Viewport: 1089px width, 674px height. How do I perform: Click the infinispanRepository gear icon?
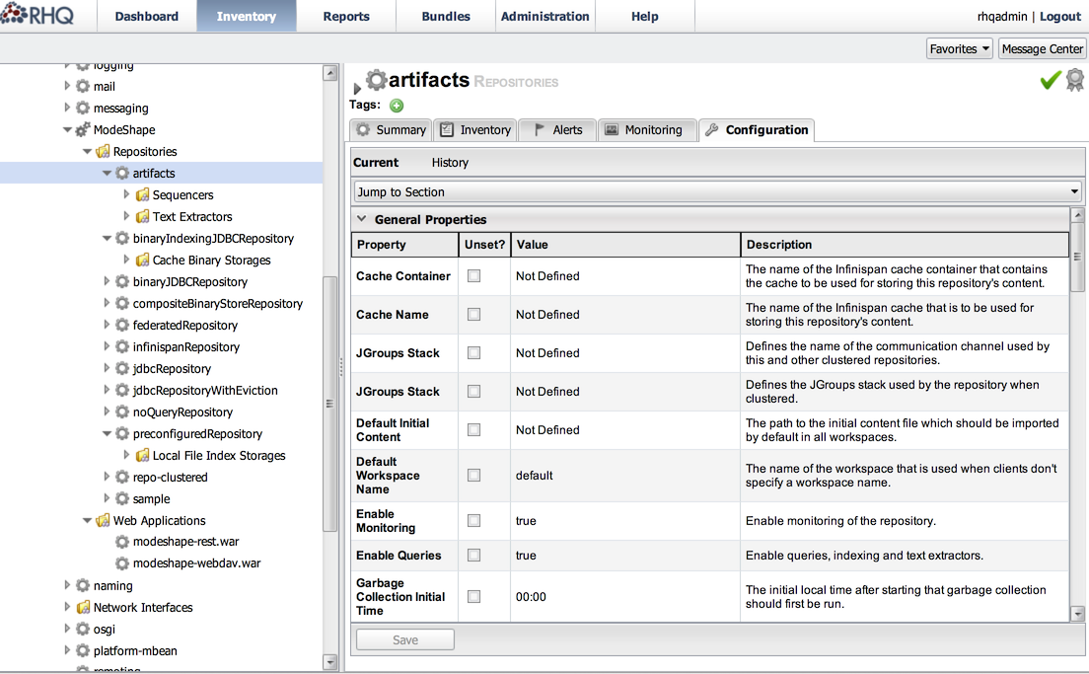(x=122, y=346)
